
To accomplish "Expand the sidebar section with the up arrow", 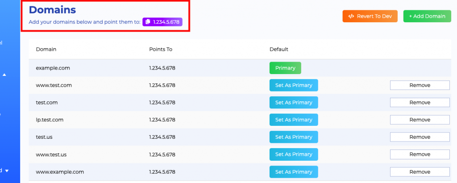I will click(x=4, y=75).
